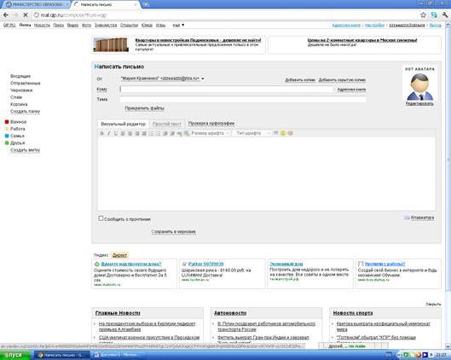Click the blue Семья label swatch
This screenshot has width=451, height=360.
point(7,136)
